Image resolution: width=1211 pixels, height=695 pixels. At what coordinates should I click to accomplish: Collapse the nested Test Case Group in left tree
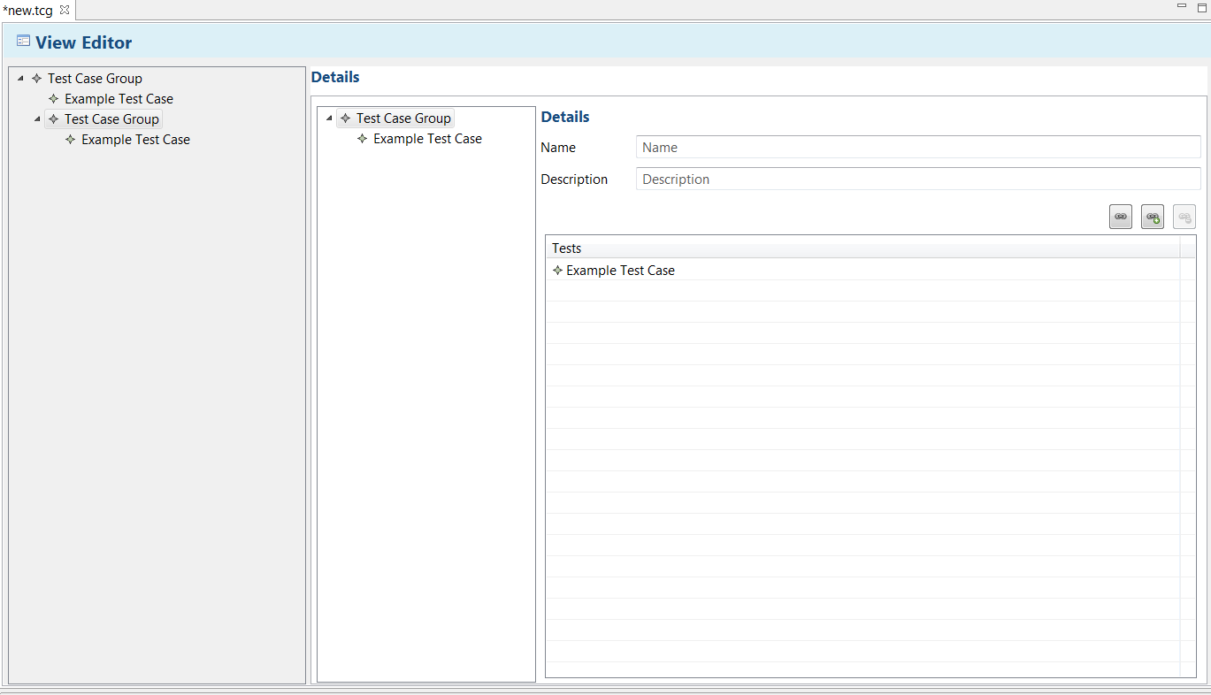pyautogui.click(x=37, y=119)
